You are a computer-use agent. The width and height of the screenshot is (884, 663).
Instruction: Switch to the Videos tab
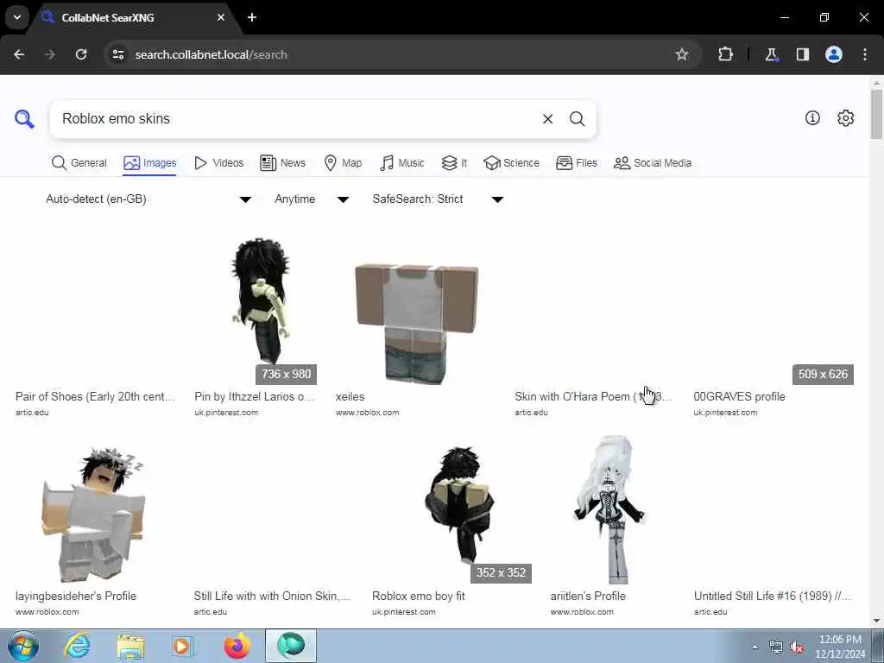pyautogui.click(x=218, y=163)
